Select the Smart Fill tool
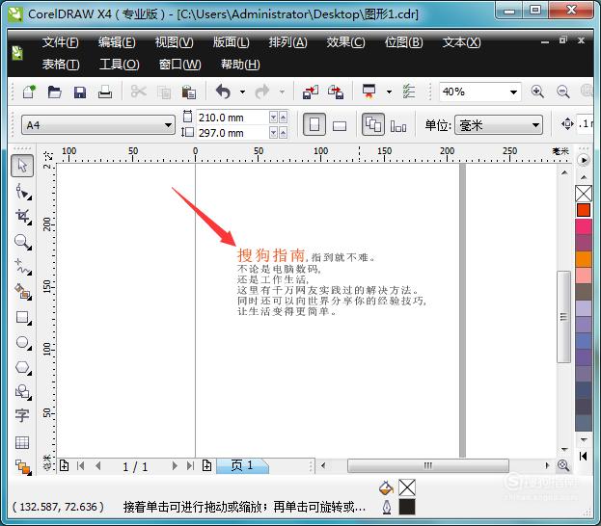The width and height of the screenshot is (601, 526). point(23,292)
